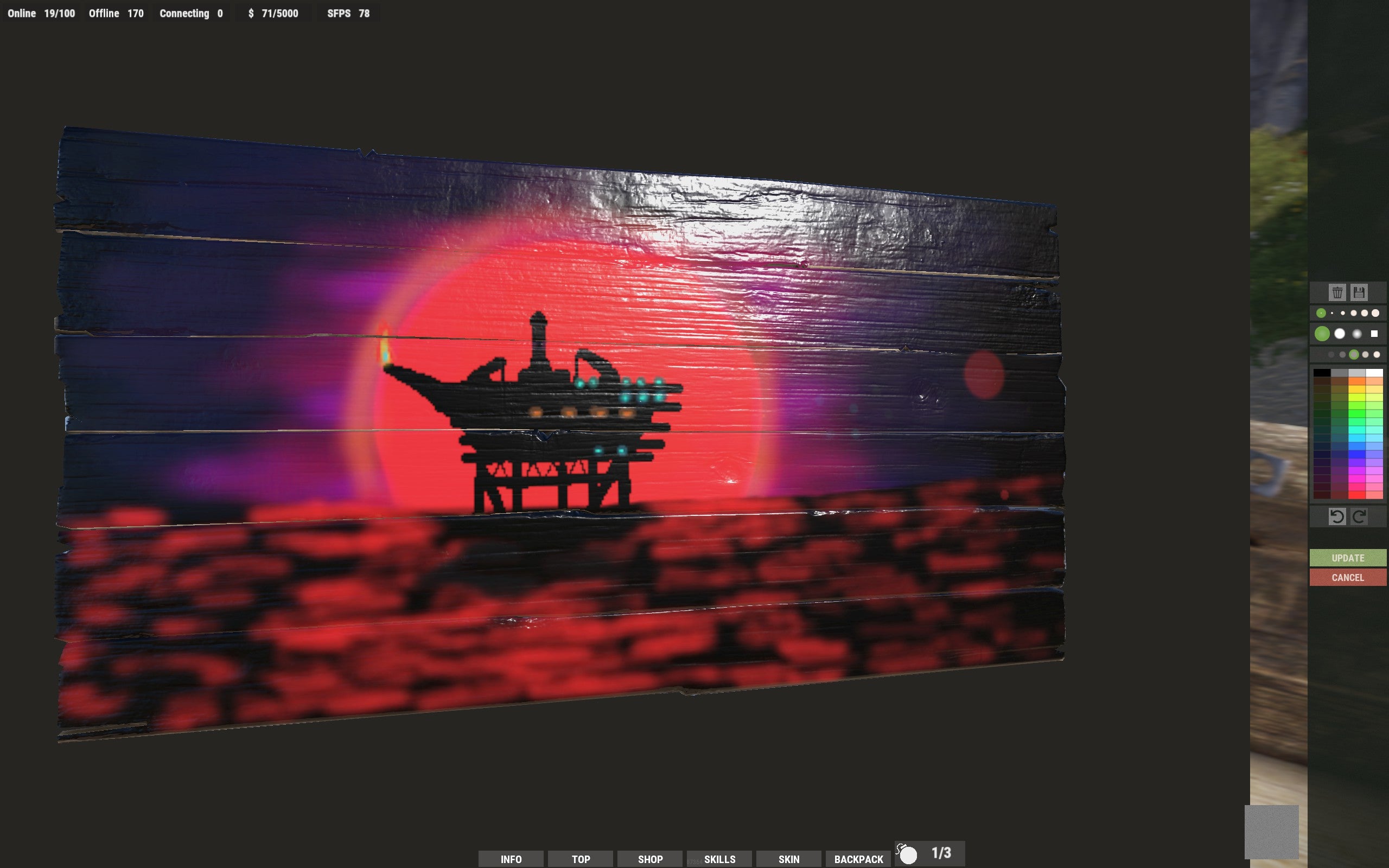Select the pure black color swatch
Viewport: 1389px width, 868px height.
(x=1322, y=373)
